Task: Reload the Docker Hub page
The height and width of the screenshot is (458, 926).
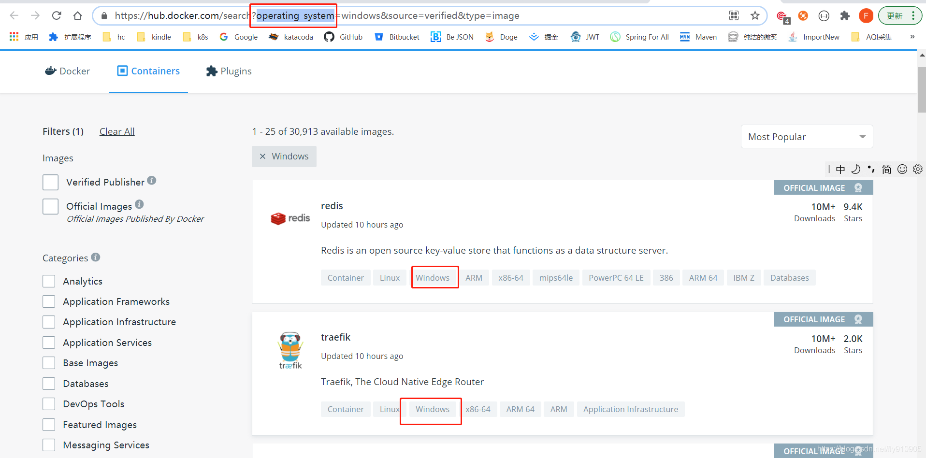Action: click(57, 15)
